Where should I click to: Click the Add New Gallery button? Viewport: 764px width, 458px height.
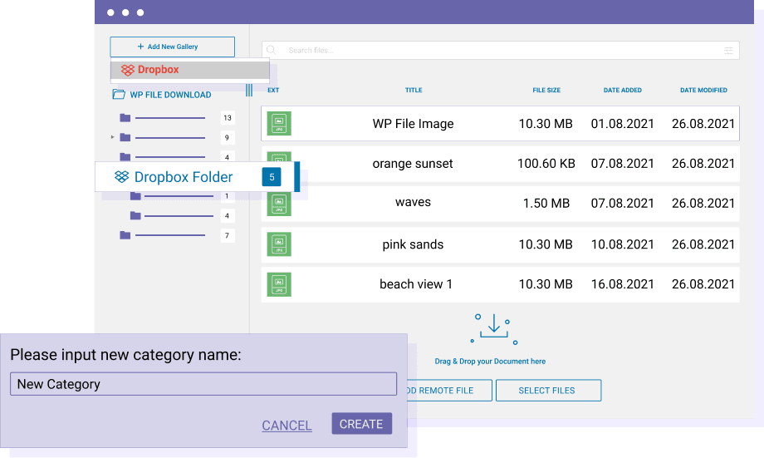173,47
